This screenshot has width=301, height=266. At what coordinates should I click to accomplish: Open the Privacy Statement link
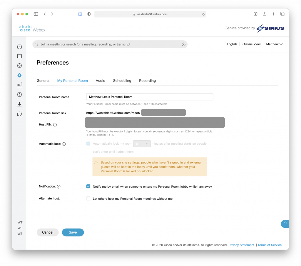coord(241,245)
